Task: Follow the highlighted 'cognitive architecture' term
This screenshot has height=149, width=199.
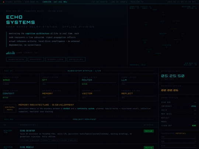Action: click(x=37, y=33)
